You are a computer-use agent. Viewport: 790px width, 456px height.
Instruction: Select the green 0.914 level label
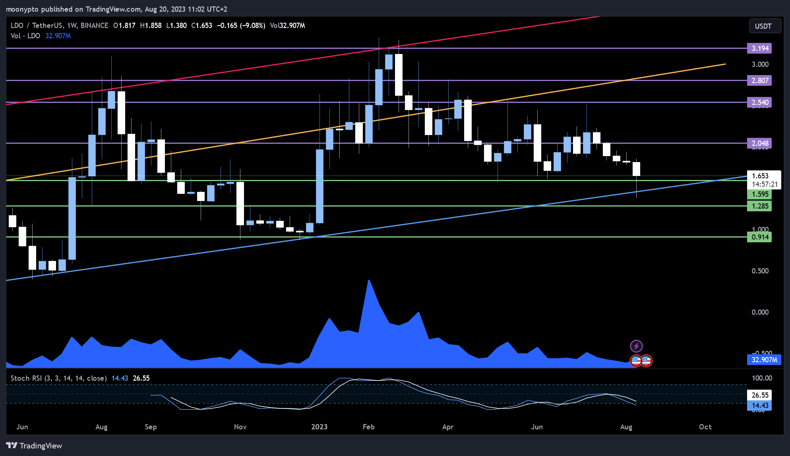tap(759, 237)
